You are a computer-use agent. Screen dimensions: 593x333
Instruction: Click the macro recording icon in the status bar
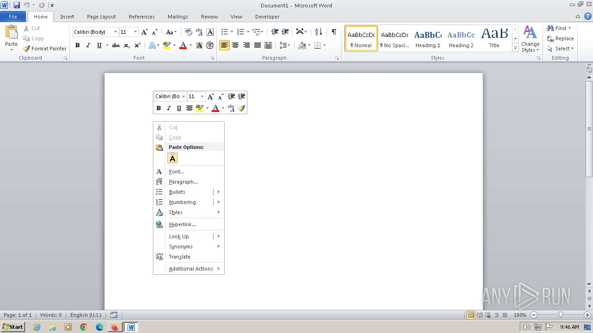(114, 315)
